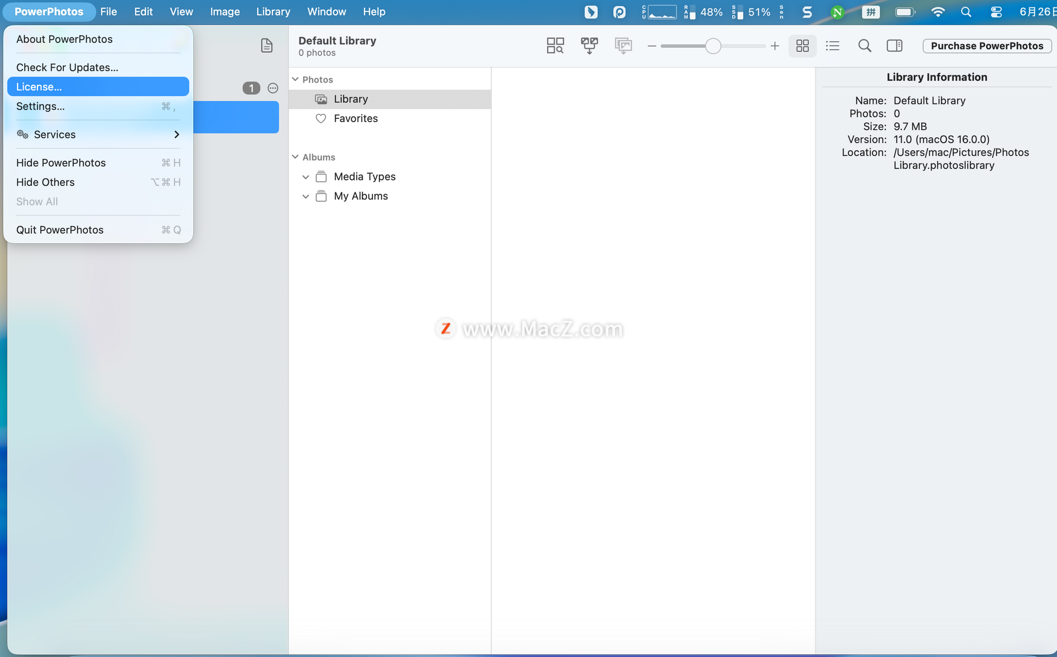This screenshot has height=657, width=1057.
Task: Click the plus icon to enlarge thumbnails
Action: point(775,46)
